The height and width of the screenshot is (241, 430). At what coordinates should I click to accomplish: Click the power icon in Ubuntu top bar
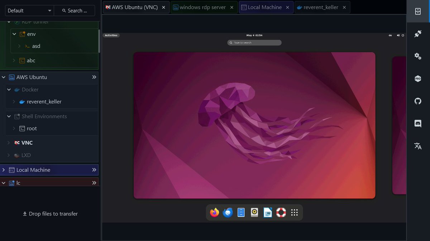pyautogui.click(x=403, y=35)
